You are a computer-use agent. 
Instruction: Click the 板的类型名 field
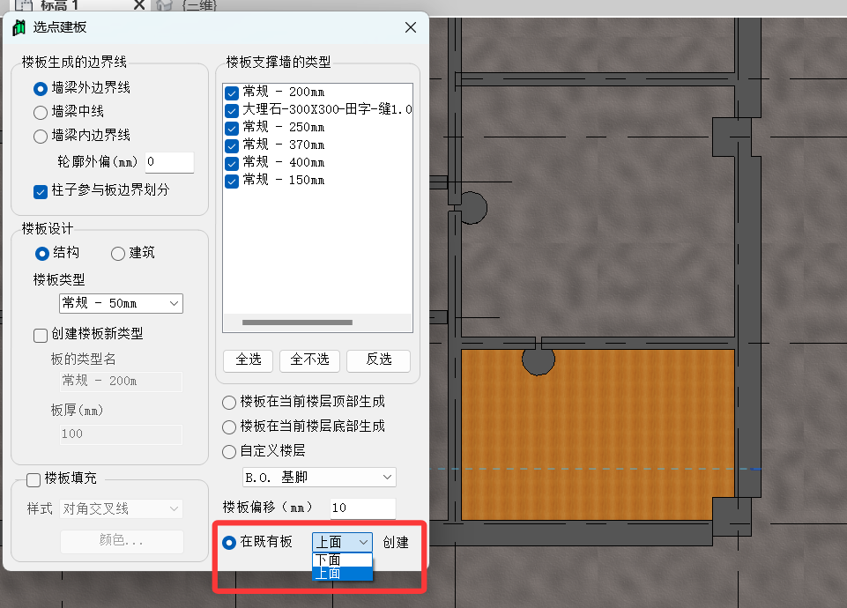pyautogui.click(x=121, y=382)
